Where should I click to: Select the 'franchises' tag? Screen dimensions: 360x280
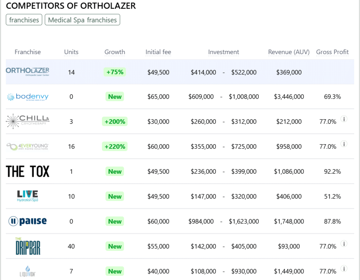pos(24,20)
